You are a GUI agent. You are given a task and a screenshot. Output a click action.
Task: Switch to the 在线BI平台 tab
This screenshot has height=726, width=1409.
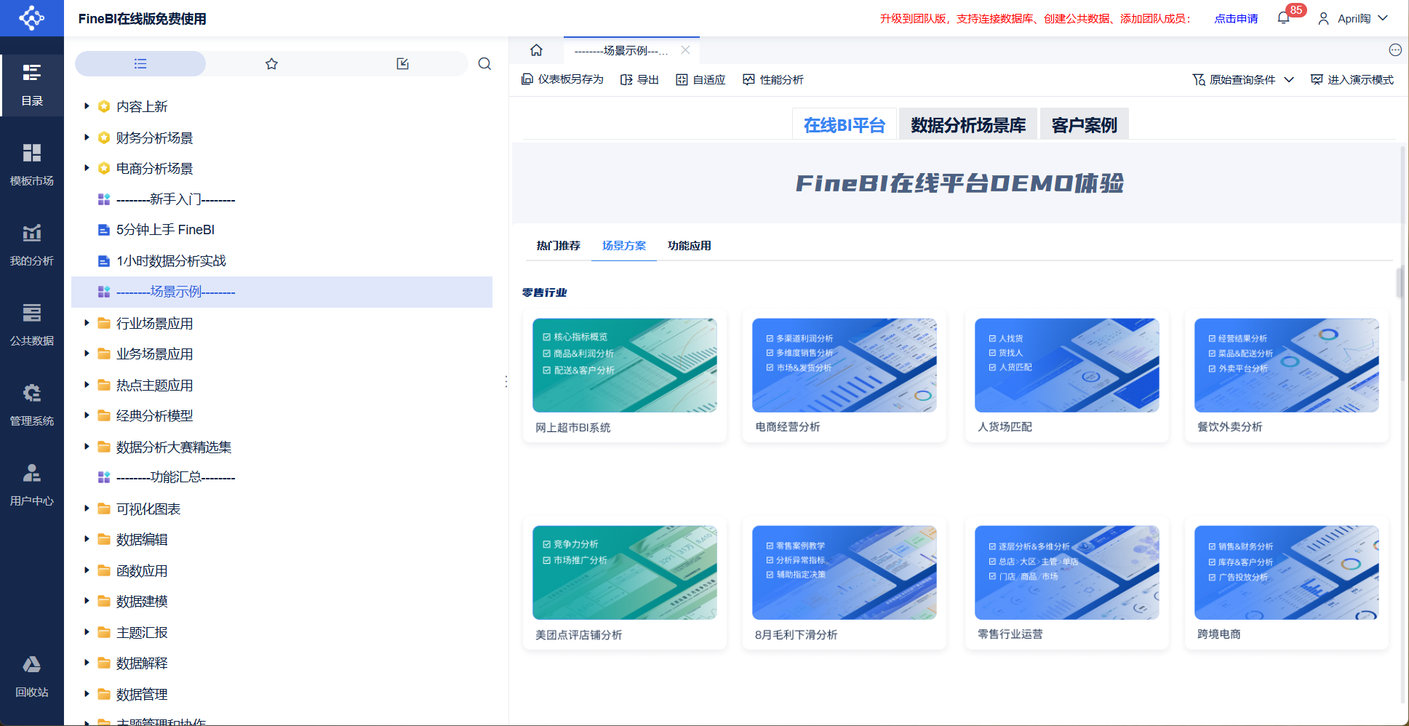point(845,124)
